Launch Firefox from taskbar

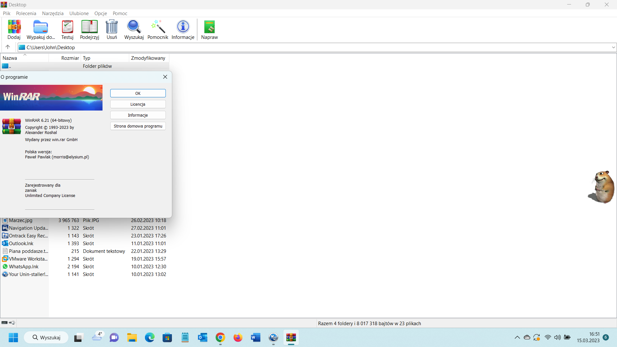coord(238,338)
